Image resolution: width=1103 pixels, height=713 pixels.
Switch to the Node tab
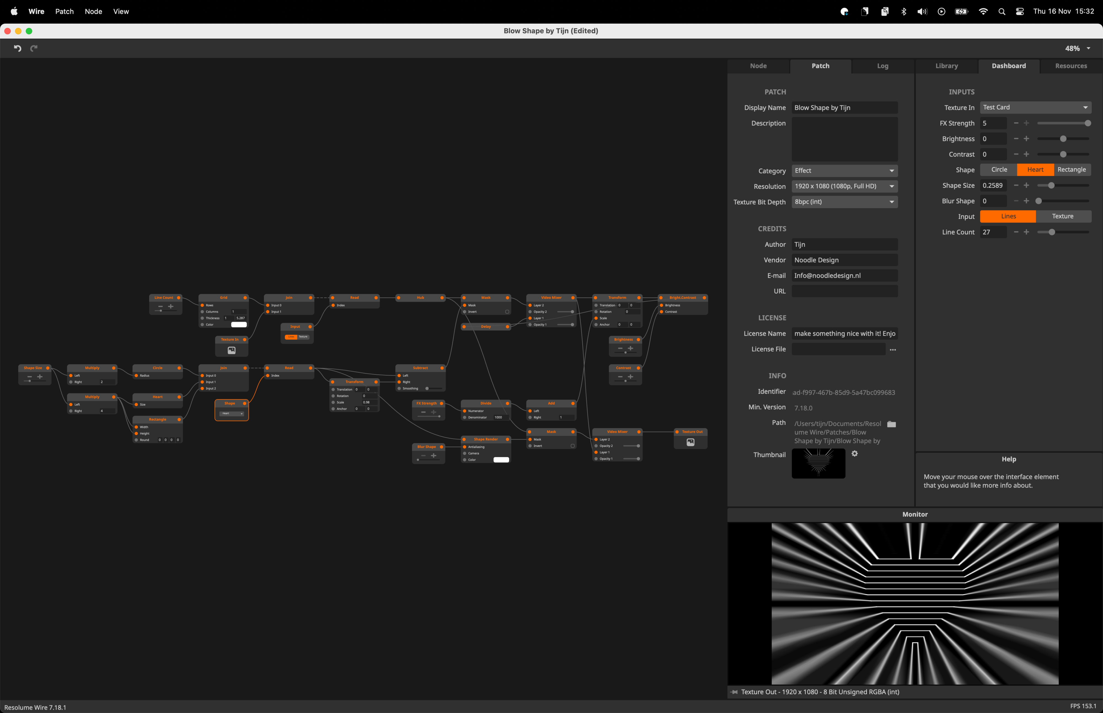tap(758, 66)
